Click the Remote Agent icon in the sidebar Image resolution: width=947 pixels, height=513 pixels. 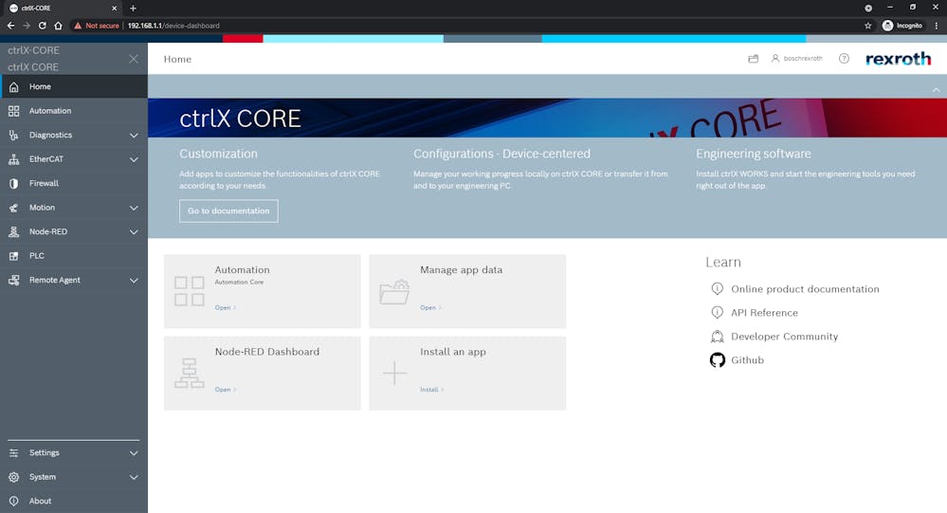[14, 281]
